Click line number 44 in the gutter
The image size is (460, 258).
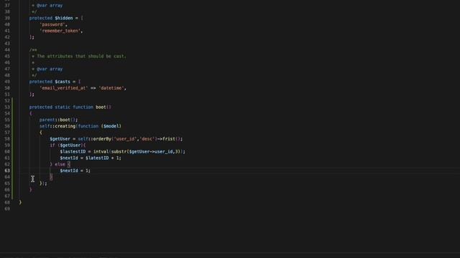click(x=7, y=50)
